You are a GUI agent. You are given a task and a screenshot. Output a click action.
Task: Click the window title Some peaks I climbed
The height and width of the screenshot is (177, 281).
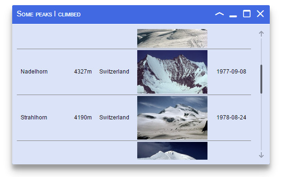point(49,14)
